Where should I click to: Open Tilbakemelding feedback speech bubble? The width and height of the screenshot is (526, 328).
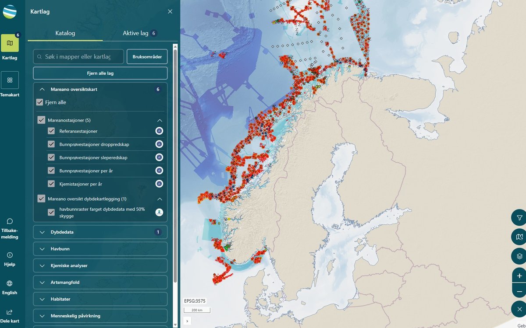[x=10, y=221]
